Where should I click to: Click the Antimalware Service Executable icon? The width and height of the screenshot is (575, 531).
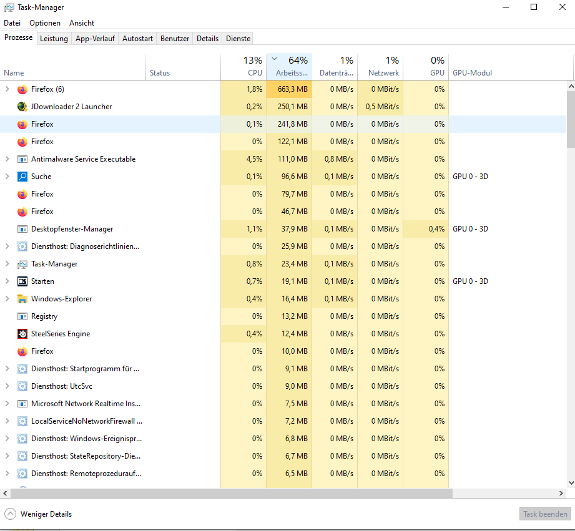point(22,159)
